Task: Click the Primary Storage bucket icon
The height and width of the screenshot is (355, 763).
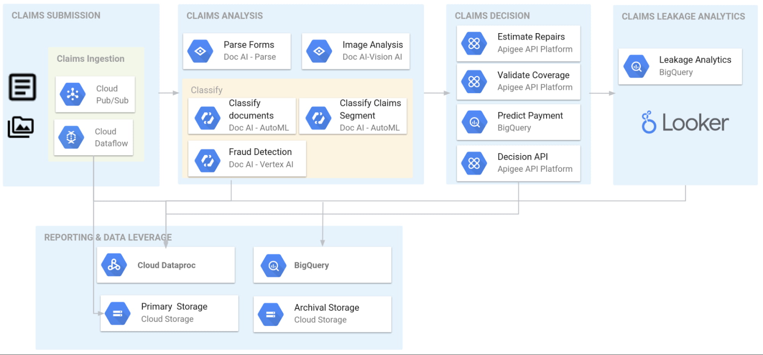Action: [x=118, y=314]
